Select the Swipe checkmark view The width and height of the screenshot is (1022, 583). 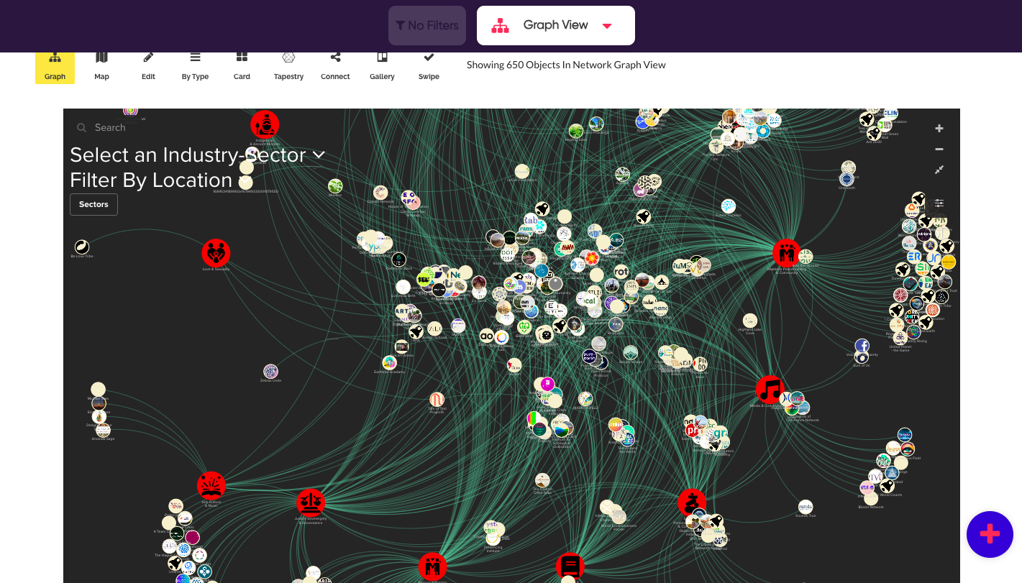point(429,65)
